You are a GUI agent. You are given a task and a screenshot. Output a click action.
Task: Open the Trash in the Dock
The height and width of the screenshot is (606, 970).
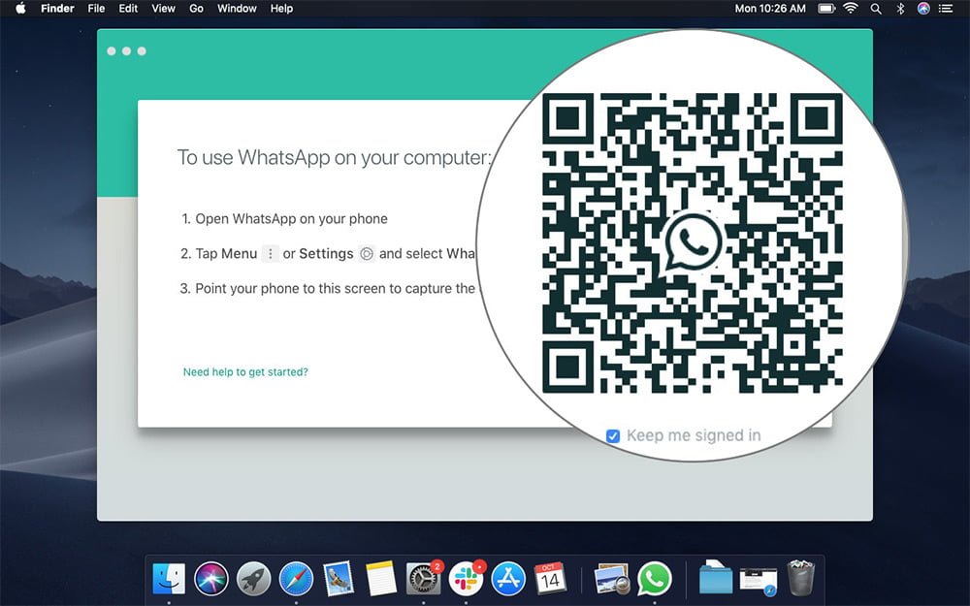point(801,578)
